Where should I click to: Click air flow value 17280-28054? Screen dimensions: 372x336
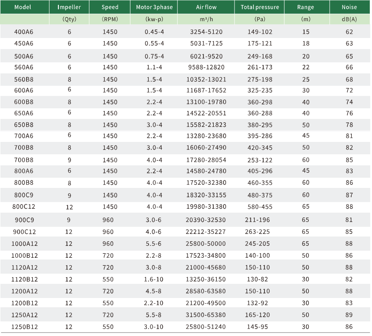(x=206, y=160)
